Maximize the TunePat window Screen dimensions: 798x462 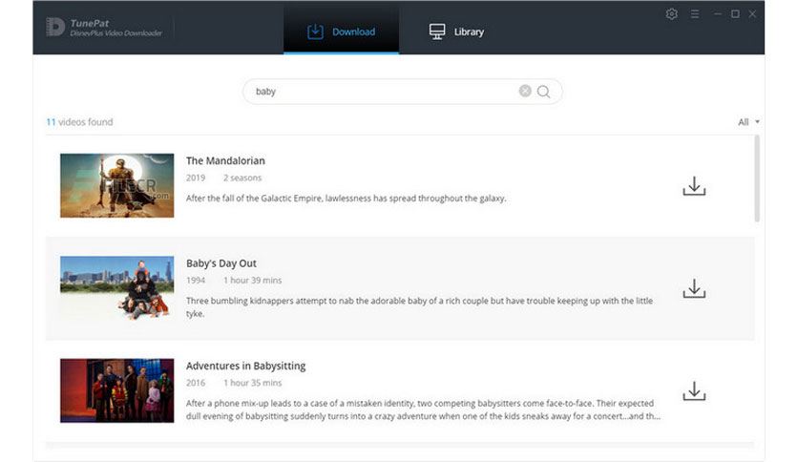click(x=735, y=14)
